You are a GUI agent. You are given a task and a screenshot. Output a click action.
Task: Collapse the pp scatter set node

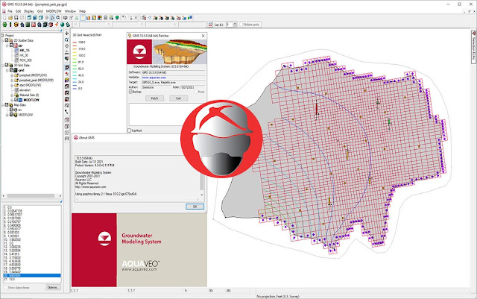[x=7, y=45]
